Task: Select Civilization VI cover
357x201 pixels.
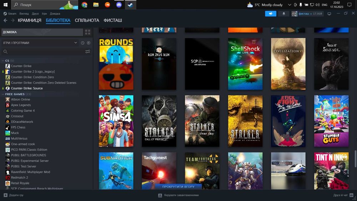Action: (x=288, y=64)
